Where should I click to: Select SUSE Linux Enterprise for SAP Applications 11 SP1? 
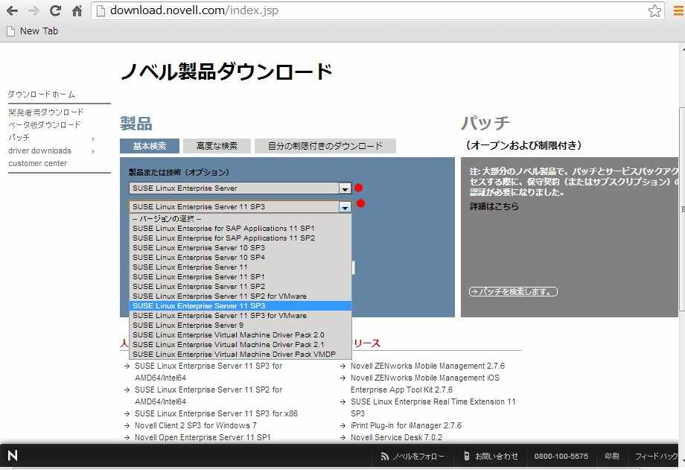coord(240,228)
